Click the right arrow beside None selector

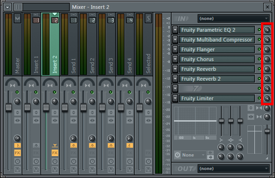210,157
